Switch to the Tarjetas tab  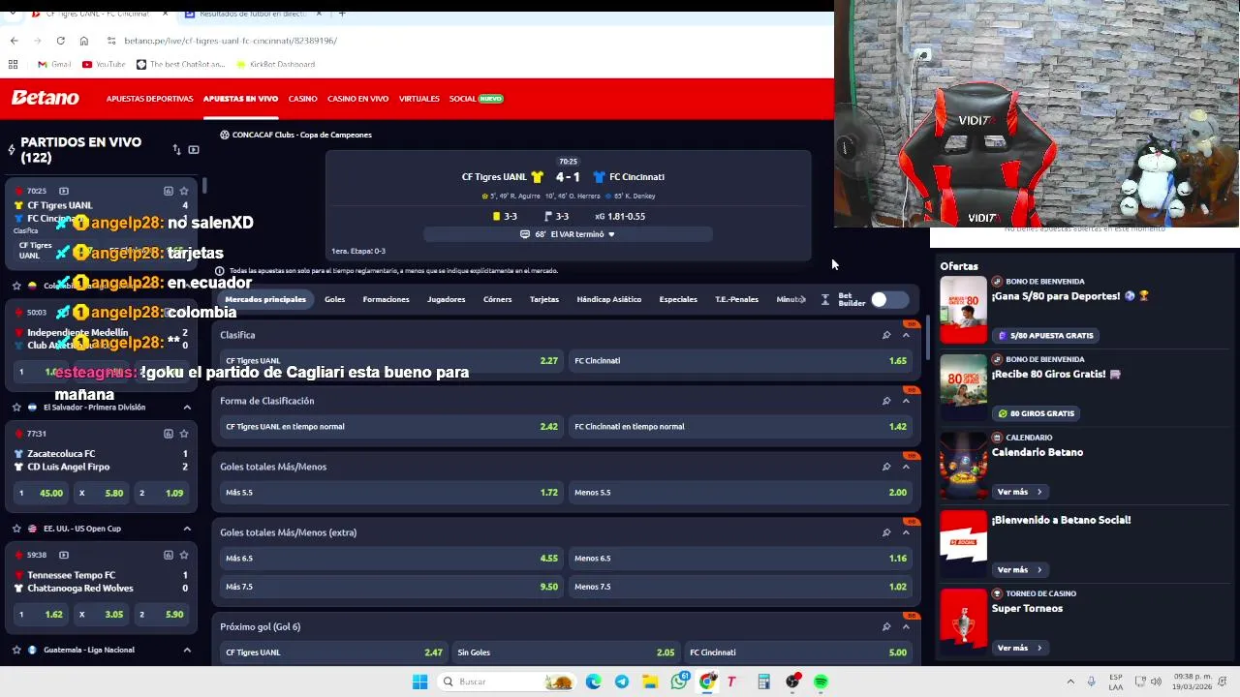pos(543,299)
